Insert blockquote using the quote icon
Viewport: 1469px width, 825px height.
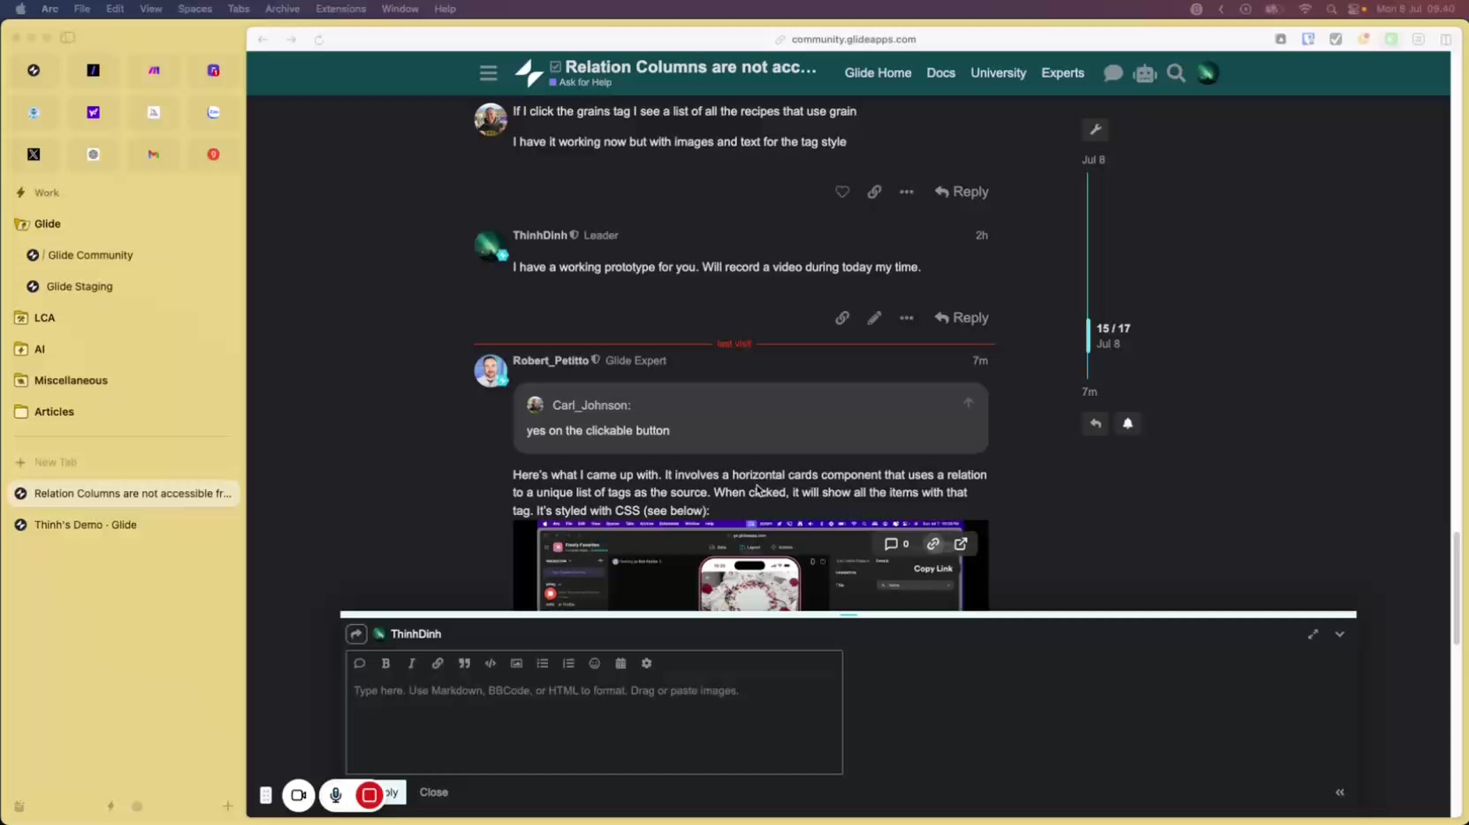[464, 663]
